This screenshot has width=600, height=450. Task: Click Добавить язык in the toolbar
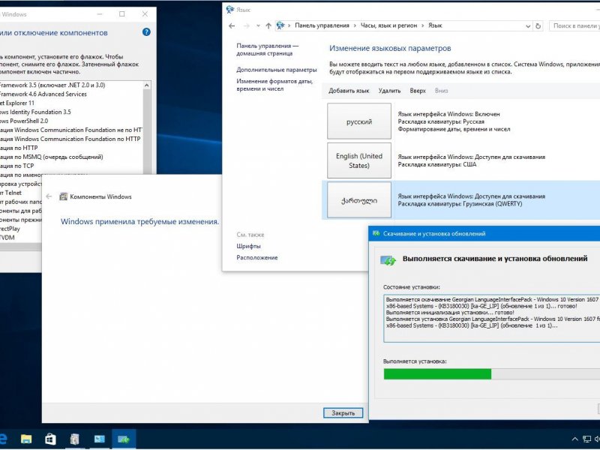click(x=349, y=91)
